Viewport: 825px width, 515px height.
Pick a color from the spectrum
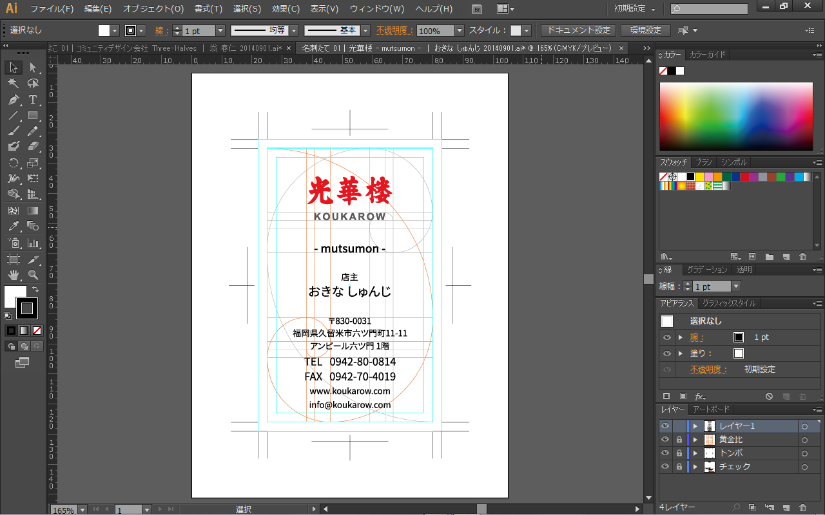pos(736,117)
